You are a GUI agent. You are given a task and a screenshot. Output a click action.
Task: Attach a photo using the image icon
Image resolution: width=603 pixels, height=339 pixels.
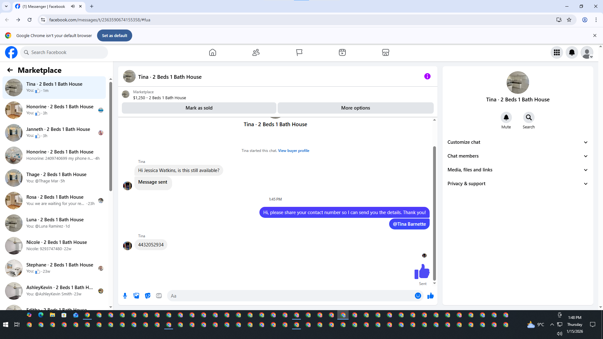136,296
